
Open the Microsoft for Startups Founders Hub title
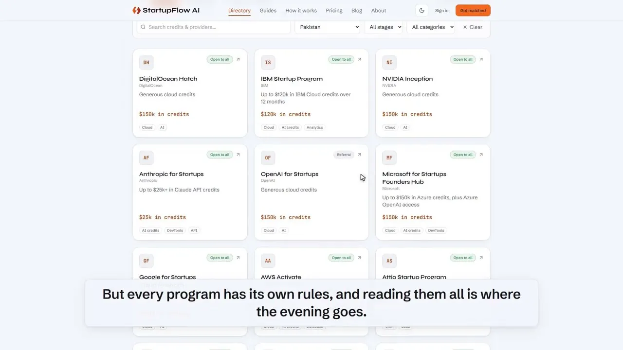point(414,178)
